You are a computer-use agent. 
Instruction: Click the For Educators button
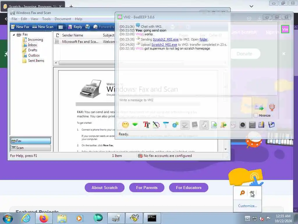pyautogui.click(x=189, y=188)
